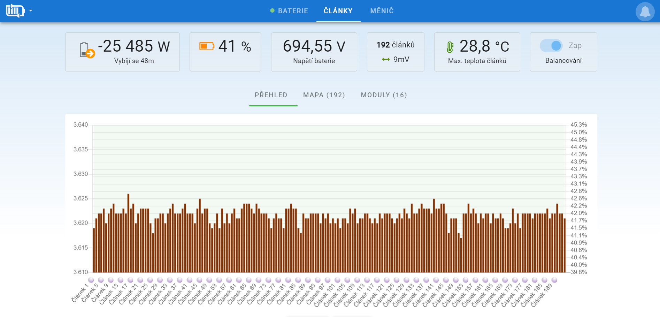660x317 pixels.
Task: Click the Vybíjí se 48m label
Action: [x=134, y=61]
